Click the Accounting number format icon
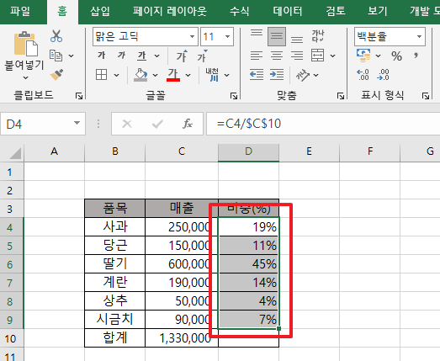Screen dimensions: 440x361 [x=363, y=56]
